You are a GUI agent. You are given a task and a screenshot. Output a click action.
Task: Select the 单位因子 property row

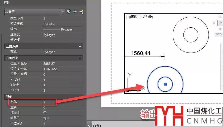coord(46,124)
